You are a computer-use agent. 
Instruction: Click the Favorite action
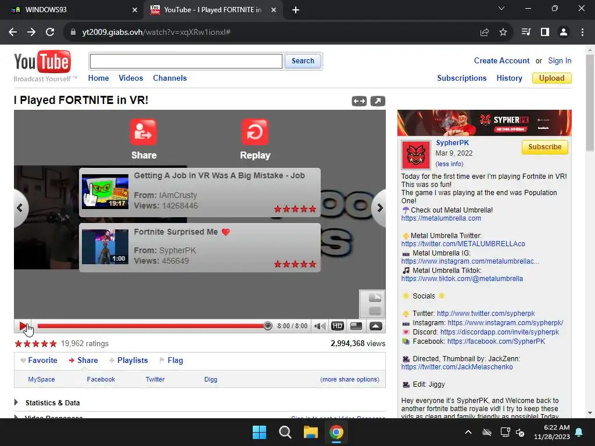(x=42, y=360)
